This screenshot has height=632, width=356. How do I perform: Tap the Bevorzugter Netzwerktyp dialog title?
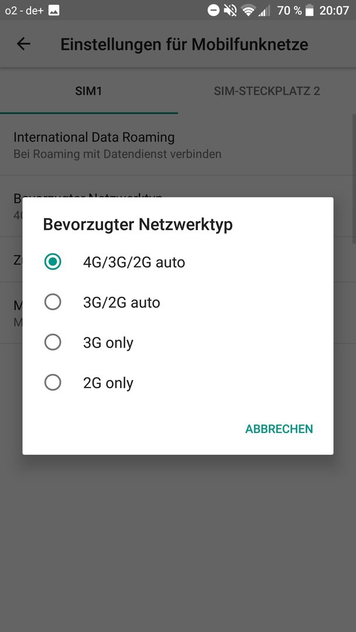(138, 225)
